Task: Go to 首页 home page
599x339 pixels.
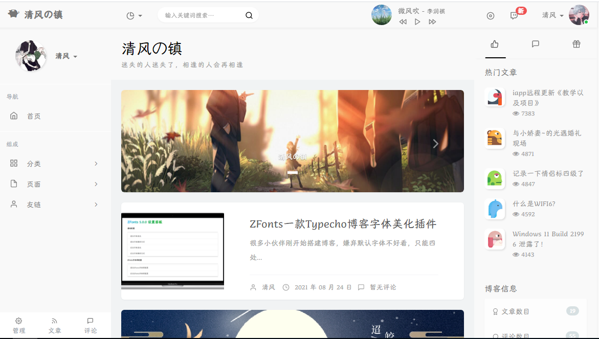Action: point(34,116)
